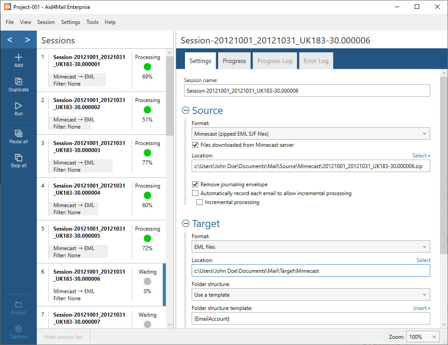Click the Session name input field
448x345 pixels.
click(307, 90)
